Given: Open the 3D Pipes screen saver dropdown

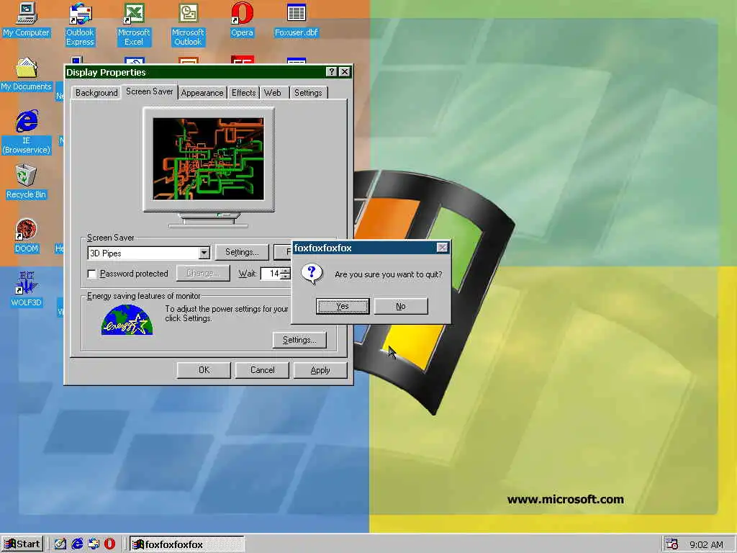Looking at the screenshot, I should pos(204,253).
